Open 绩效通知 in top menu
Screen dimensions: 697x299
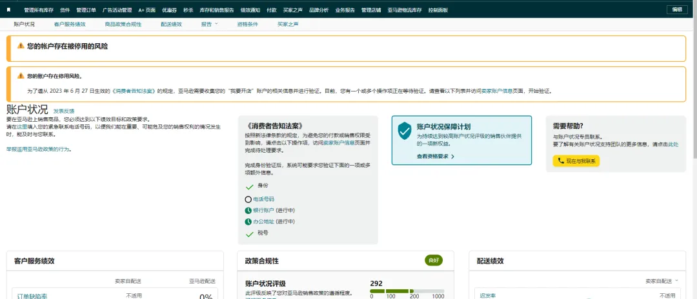pos(250,10)
